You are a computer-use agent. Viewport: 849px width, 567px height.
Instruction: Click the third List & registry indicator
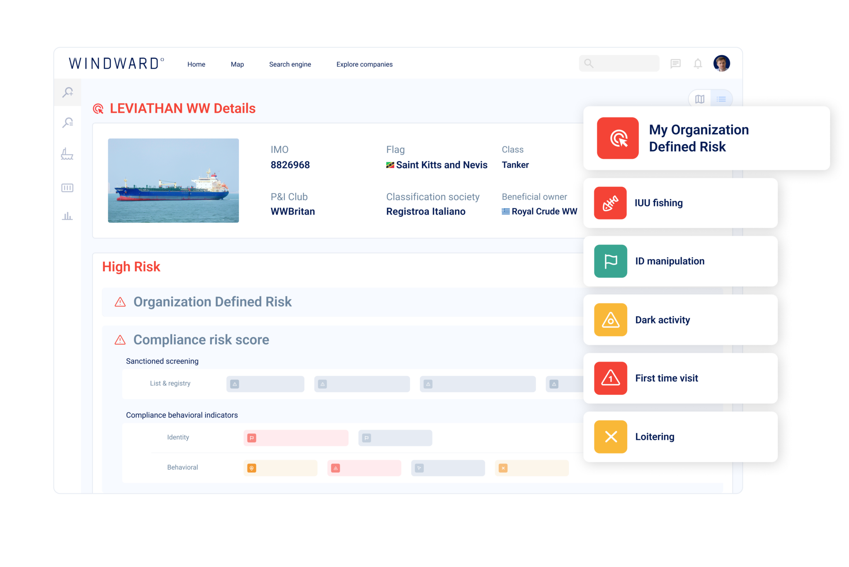click(478, 384)
